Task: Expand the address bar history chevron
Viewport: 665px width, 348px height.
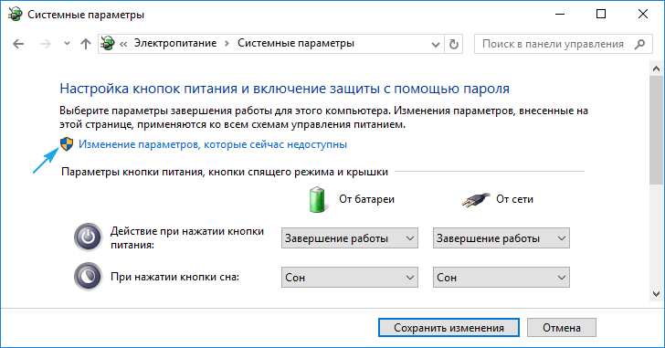Action: click(435, 44)
